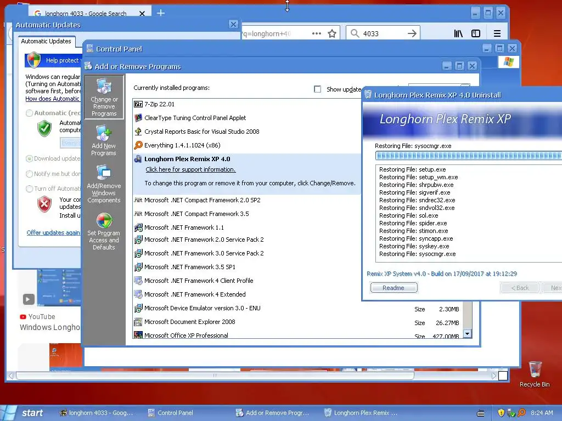This screenshot has width=562, height=421.
Task: Open Set Program Access and Defaults icon
Action: point(104,231)
